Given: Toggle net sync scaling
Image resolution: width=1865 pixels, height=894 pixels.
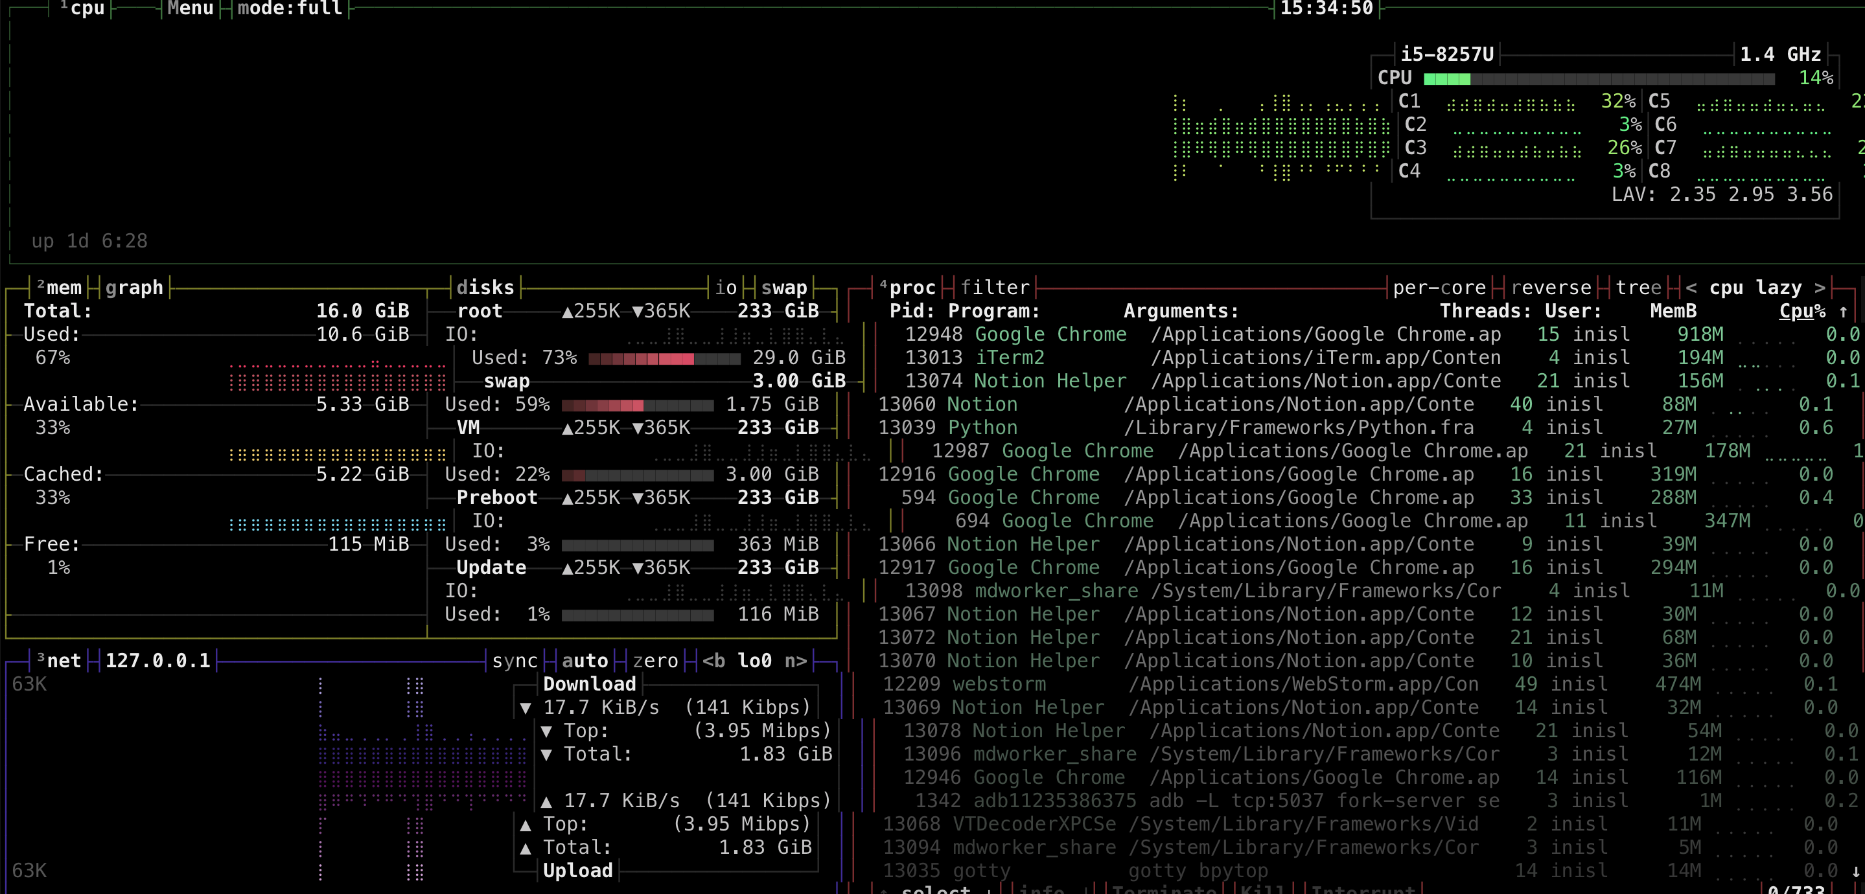Looking at the screenshot, I should tap(514, 661).
